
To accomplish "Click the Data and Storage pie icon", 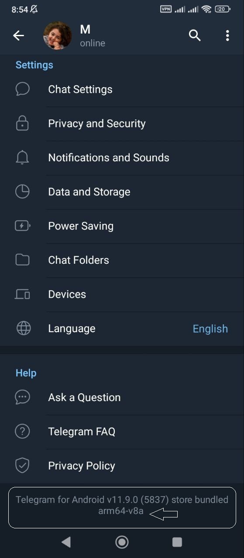I will (x=22, y=192).
